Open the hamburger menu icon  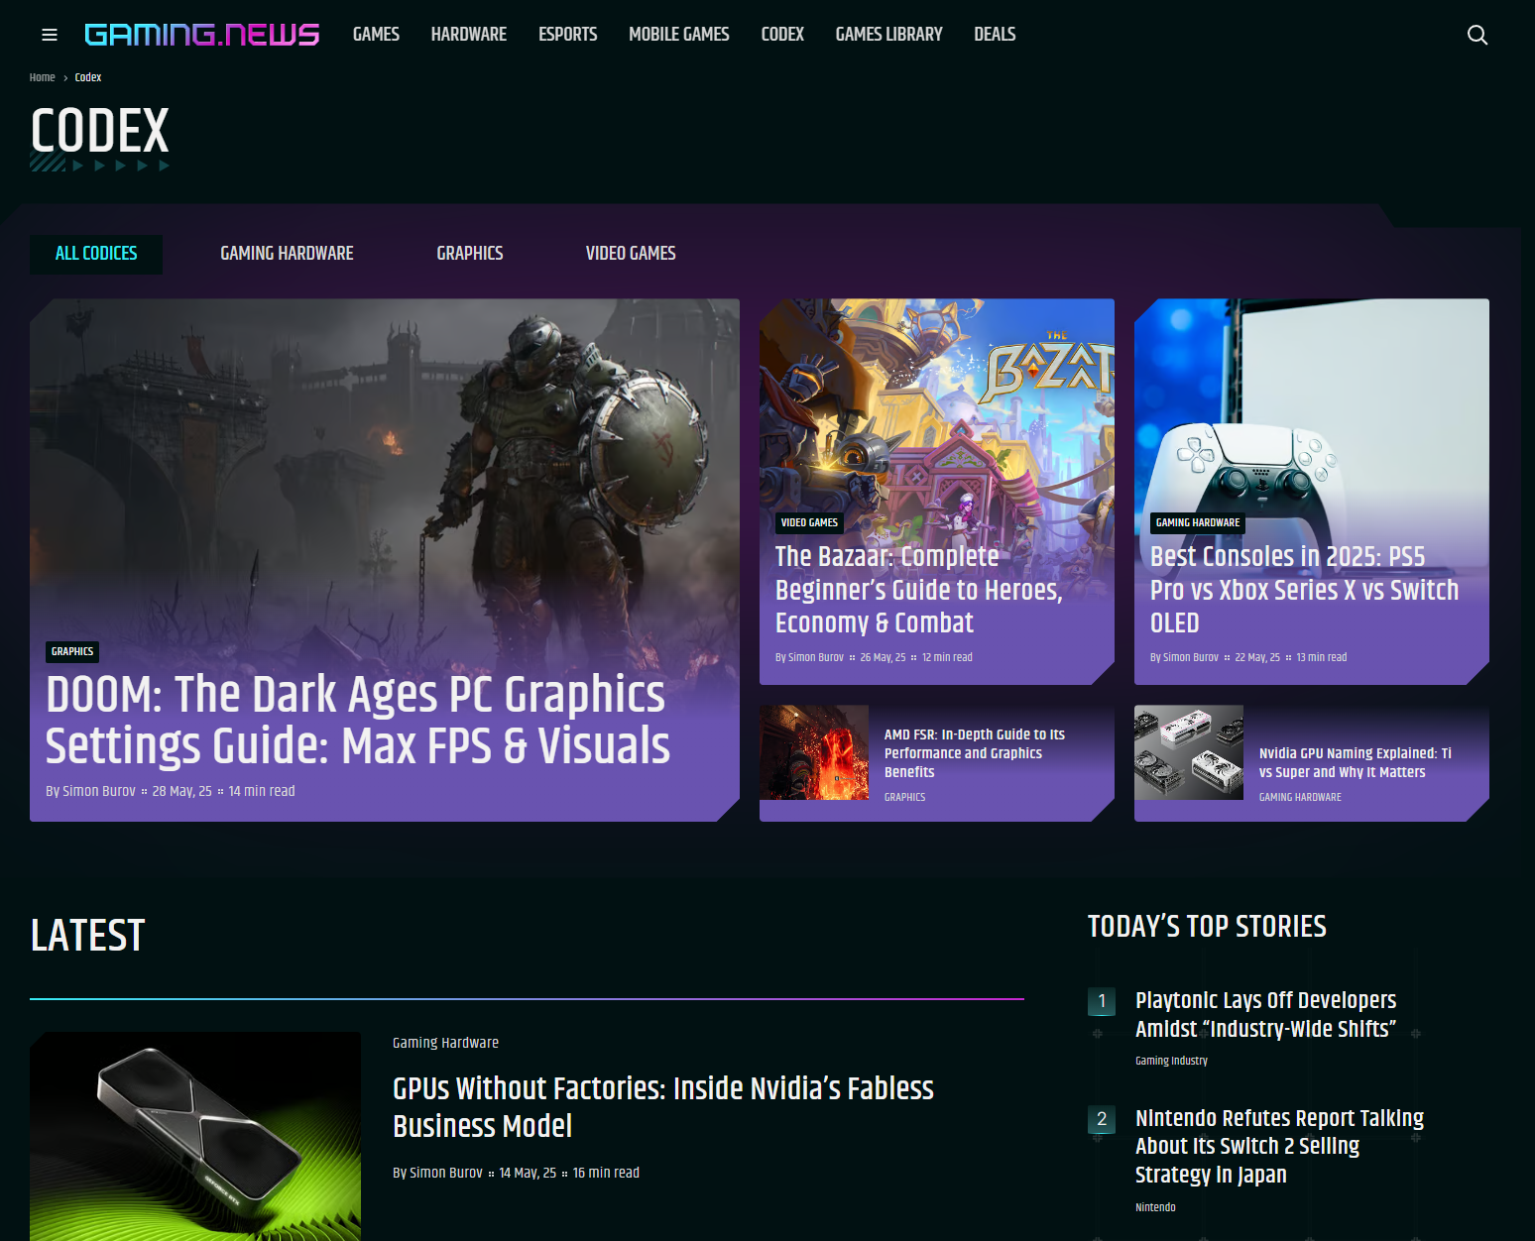(x=50, y=35)
